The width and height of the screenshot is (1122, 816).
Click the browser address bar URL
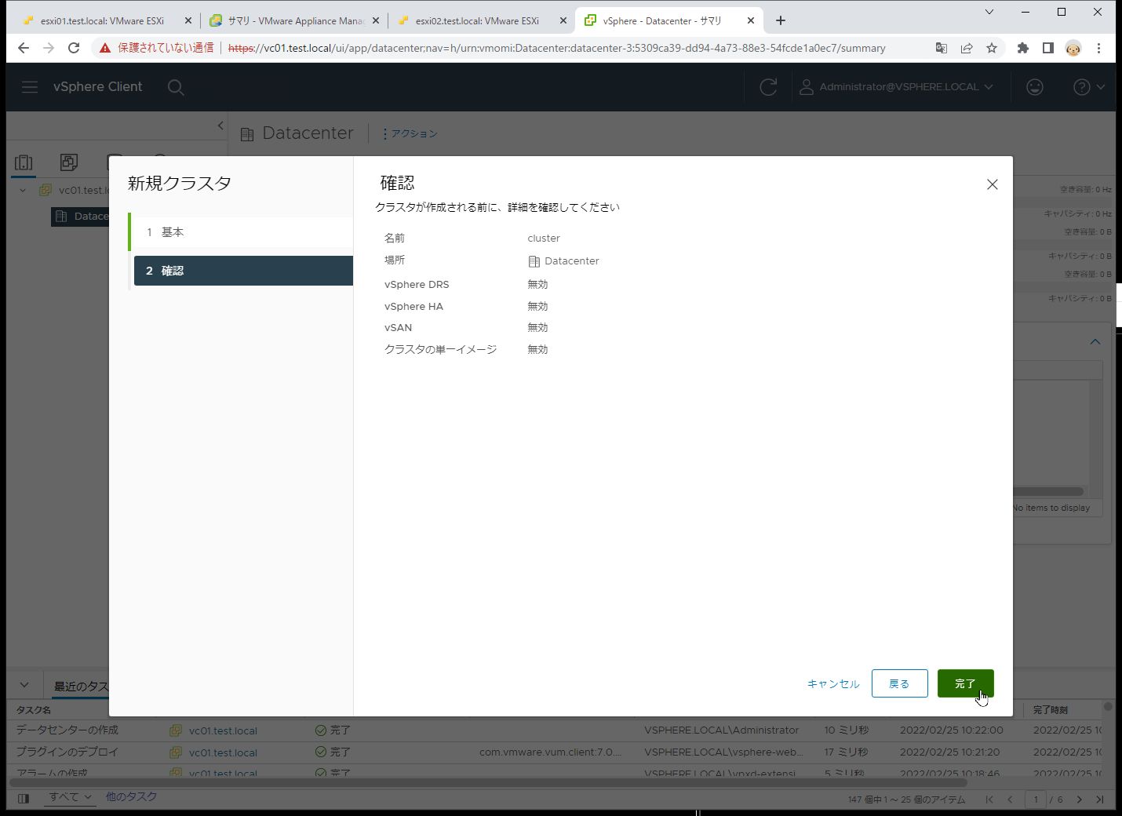[x=556, y=49]
